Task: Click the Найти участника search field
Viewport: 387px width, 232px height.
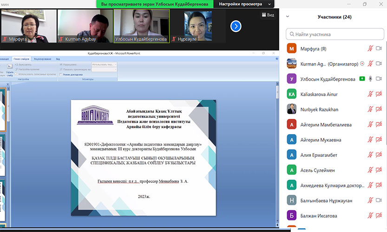Action: click(335, 34)
